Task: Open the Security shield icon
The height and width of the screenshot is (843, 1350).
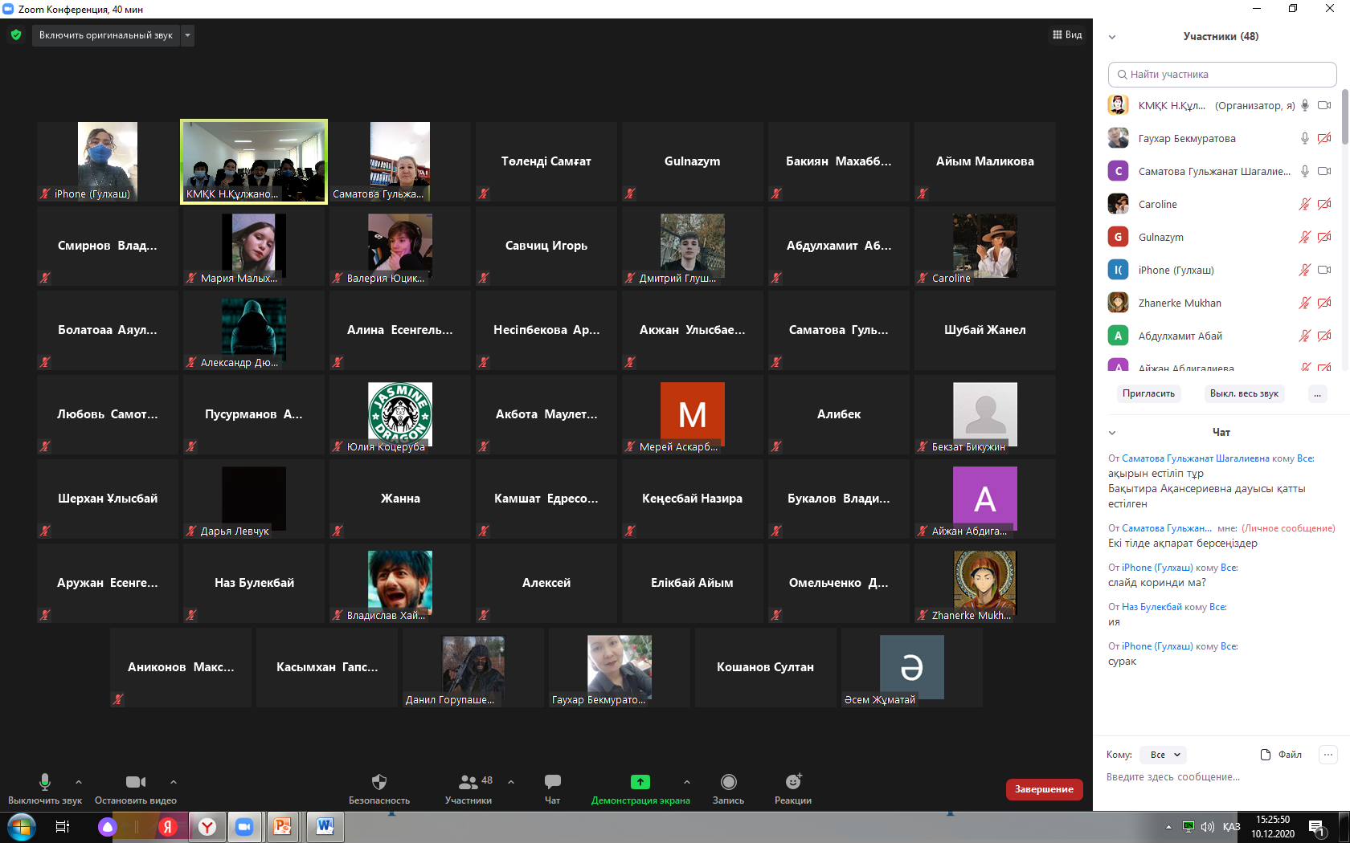Action: click(379, 782)
